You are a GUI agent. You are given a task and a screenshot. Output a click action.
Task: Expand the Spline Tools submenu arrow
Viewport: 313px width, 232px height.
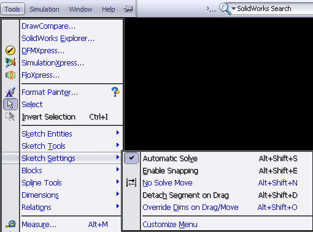[118, 182]
